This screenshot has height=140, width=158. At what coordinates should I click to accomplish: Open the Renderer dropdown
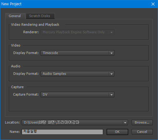[77, 32]
